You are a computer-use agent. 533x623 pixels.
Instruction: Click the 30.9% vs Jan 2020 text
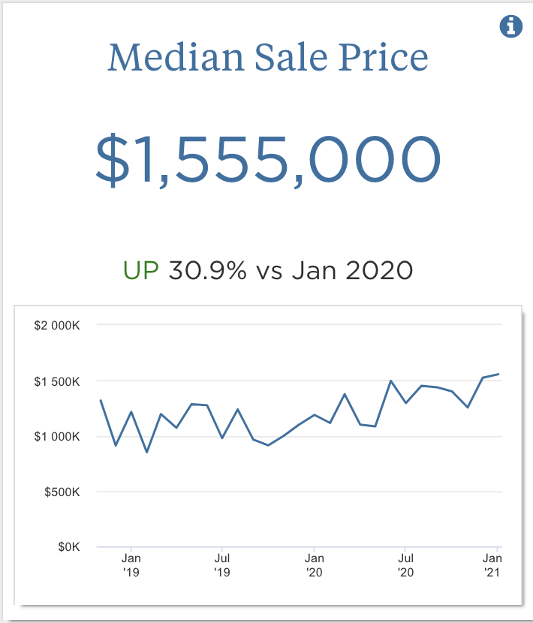tap(291, 269)
